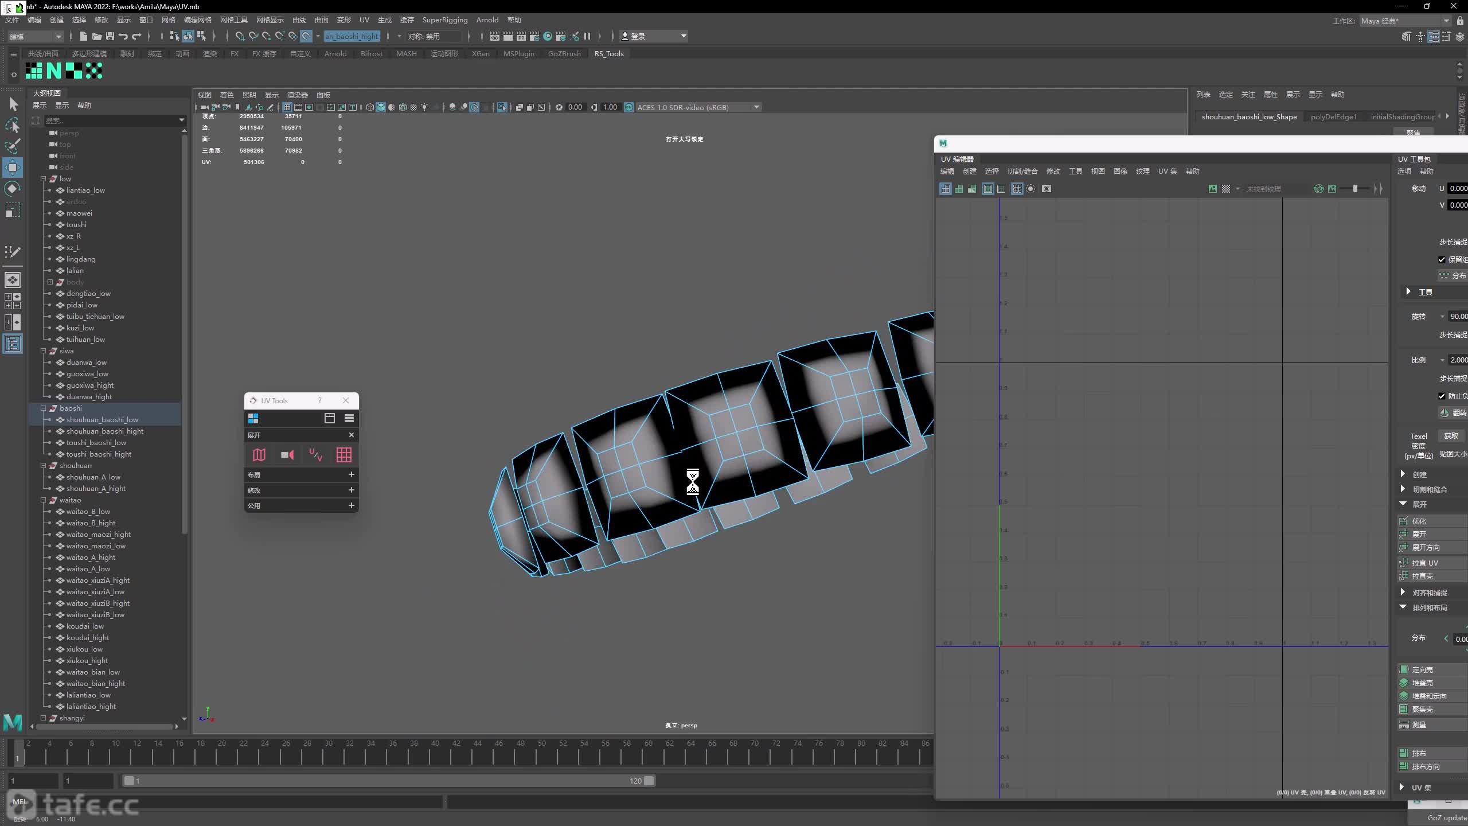
Task: Click the Open Scene folder icon
Action: pos(97,36)
